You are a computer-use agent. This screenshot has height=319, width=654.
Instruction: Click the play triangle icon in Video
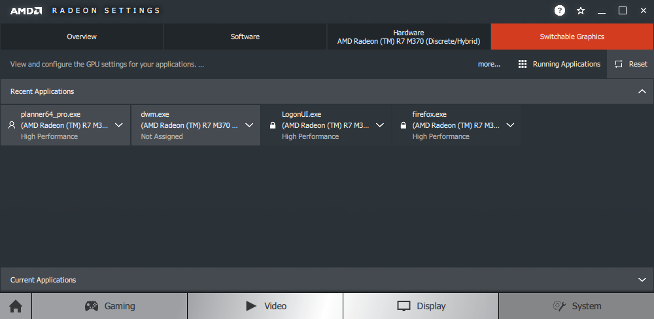pyautogui.click(x=251, y=306)
